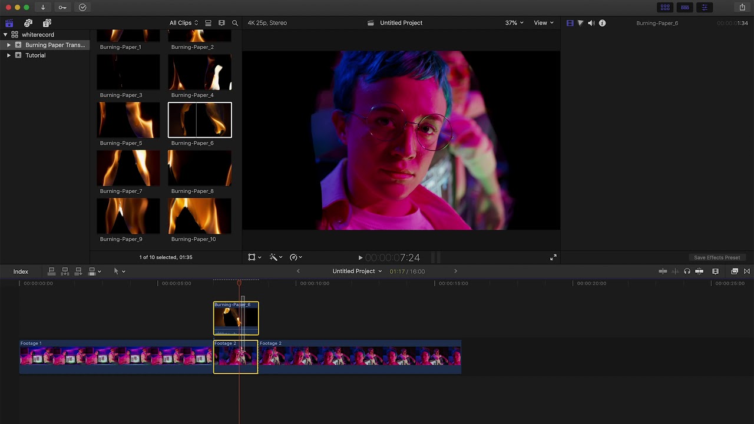Toggle the Timeline panel visibility button
Image resolution: width=754 pixels, height=424 pixels.
(x=684, y=8)
